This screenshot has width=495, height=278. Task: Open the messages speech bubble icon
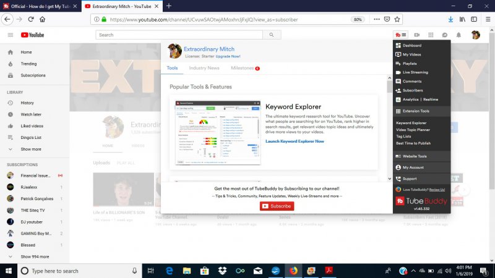point(445,35)
